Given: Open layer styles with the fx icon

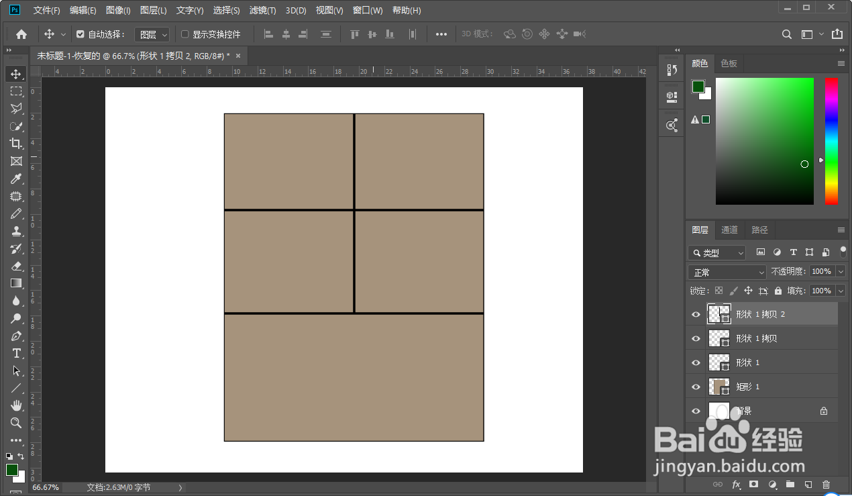Looking at the screenshot, I should tap(737, 484).
